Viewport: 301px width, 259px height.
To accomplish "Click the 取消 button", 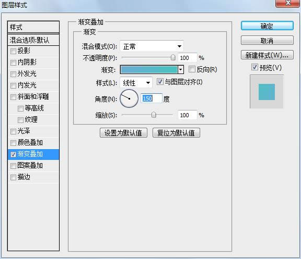I will [x=267, y=41].
